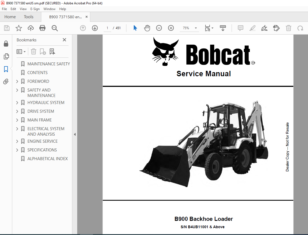Screen dimensions: 308x235
Task: Expand the ELECTRICAL SYSTEM AND ANALYSIS bookmark
Action: pyautogui.click(x=17, y=129)
